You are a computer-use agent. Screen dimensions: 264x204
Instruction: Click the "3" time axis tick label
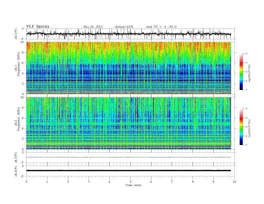(x=89, y=182)
